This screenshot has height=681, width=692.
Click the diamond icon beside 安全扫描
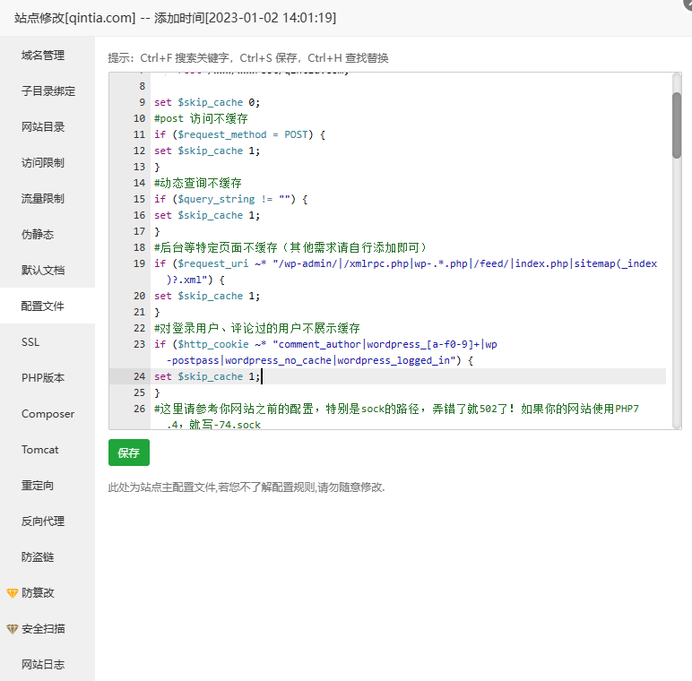[x=12, y=629]
